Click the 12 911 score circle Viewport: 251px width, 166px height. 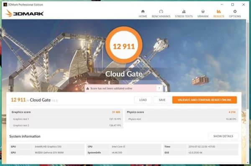pos(124,45)
